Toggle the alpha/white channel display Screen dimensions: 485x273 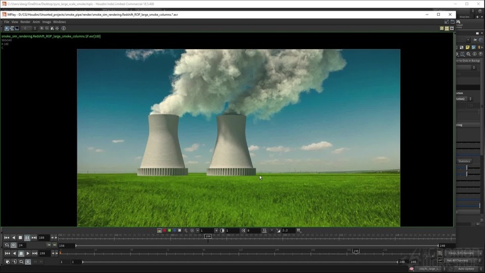click(180, 231)
